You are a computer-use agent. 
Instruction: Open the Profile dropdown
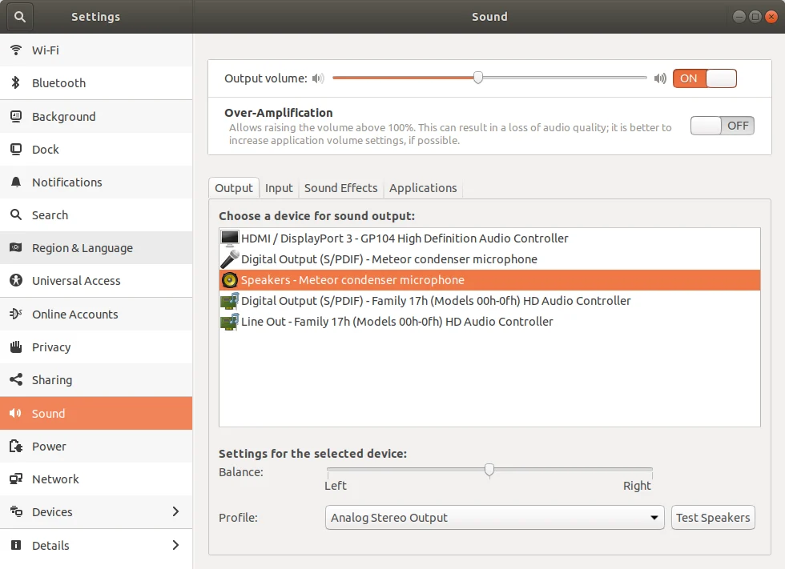click(494, 517)
